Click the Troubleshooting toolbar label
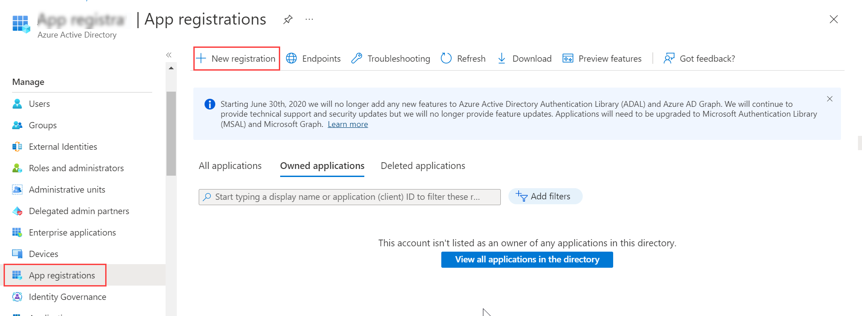The height and width of the screenshot is (316, 862). click(x=399, y=59)
